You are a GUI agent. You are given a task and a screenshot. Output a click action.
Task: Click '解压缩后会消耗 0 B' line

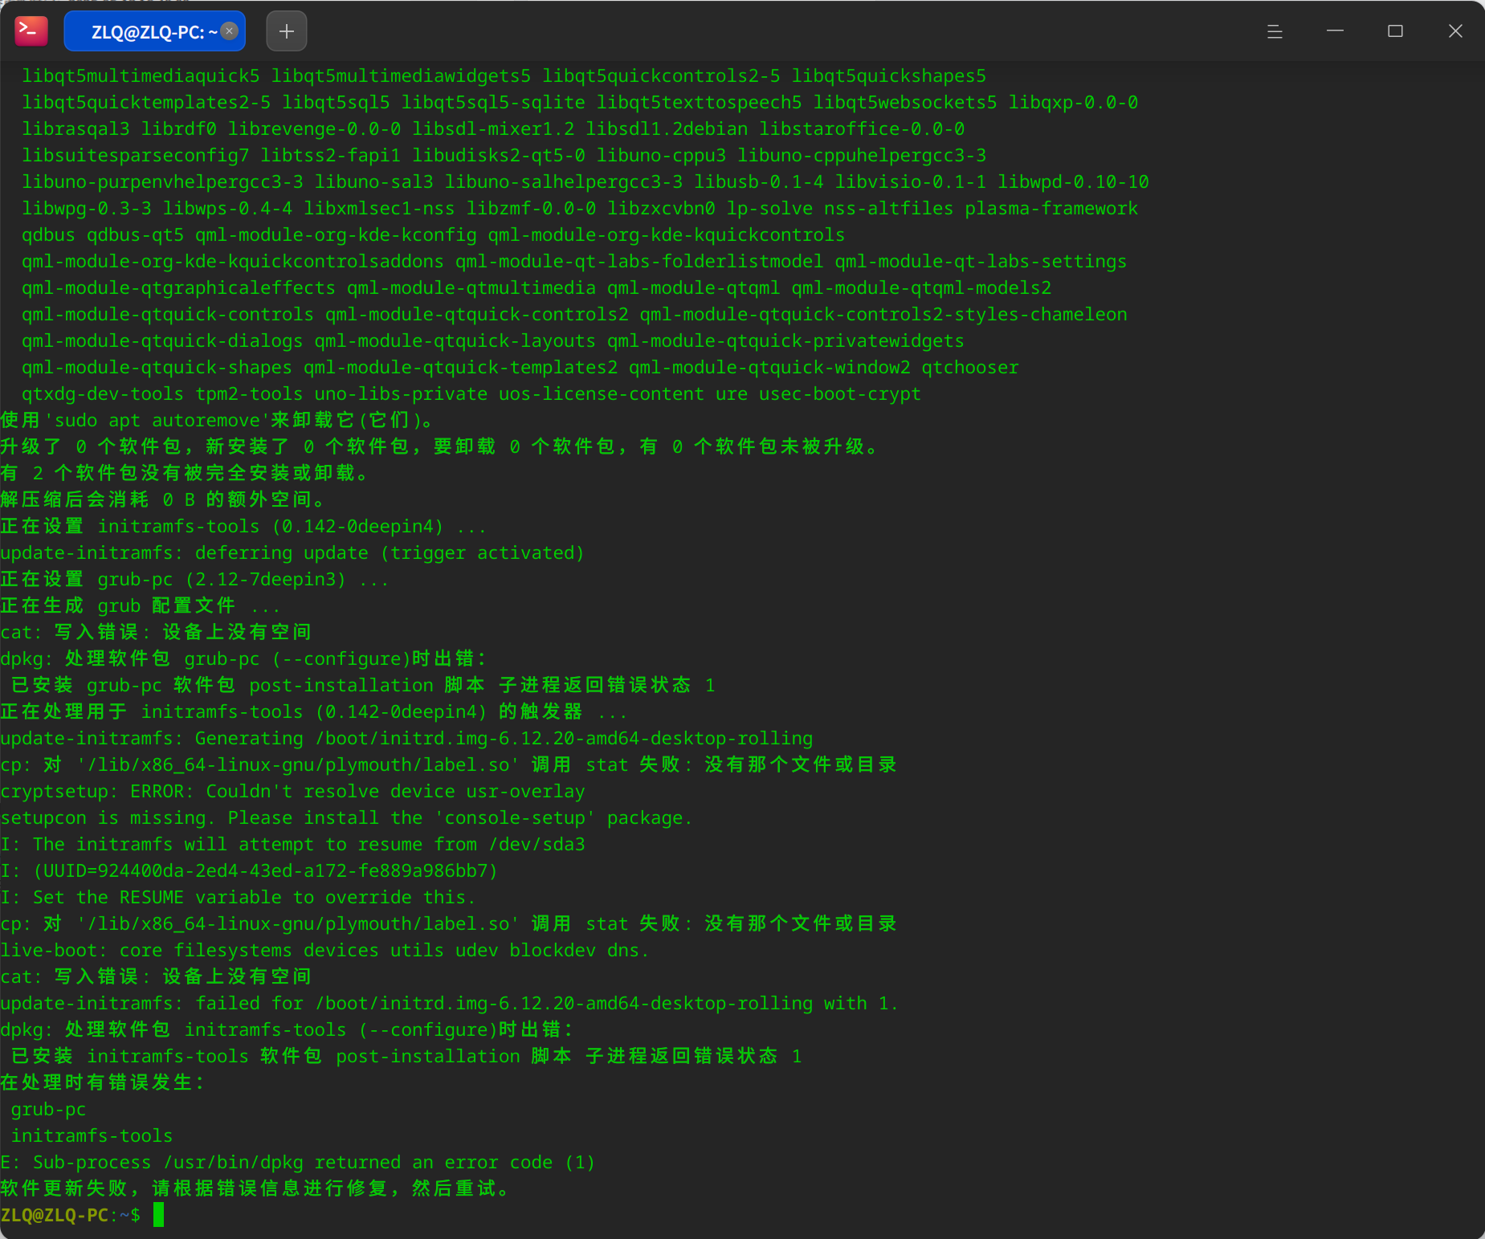click(163, 499)
